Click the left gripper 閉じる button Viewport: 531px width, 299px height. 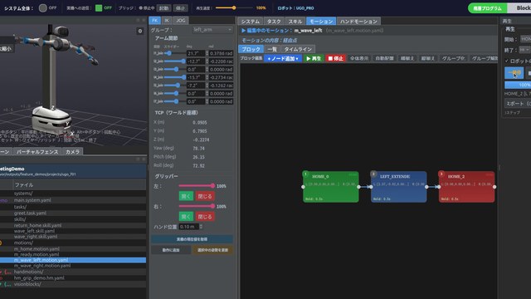pyautogui.click(x=205, y=196)
